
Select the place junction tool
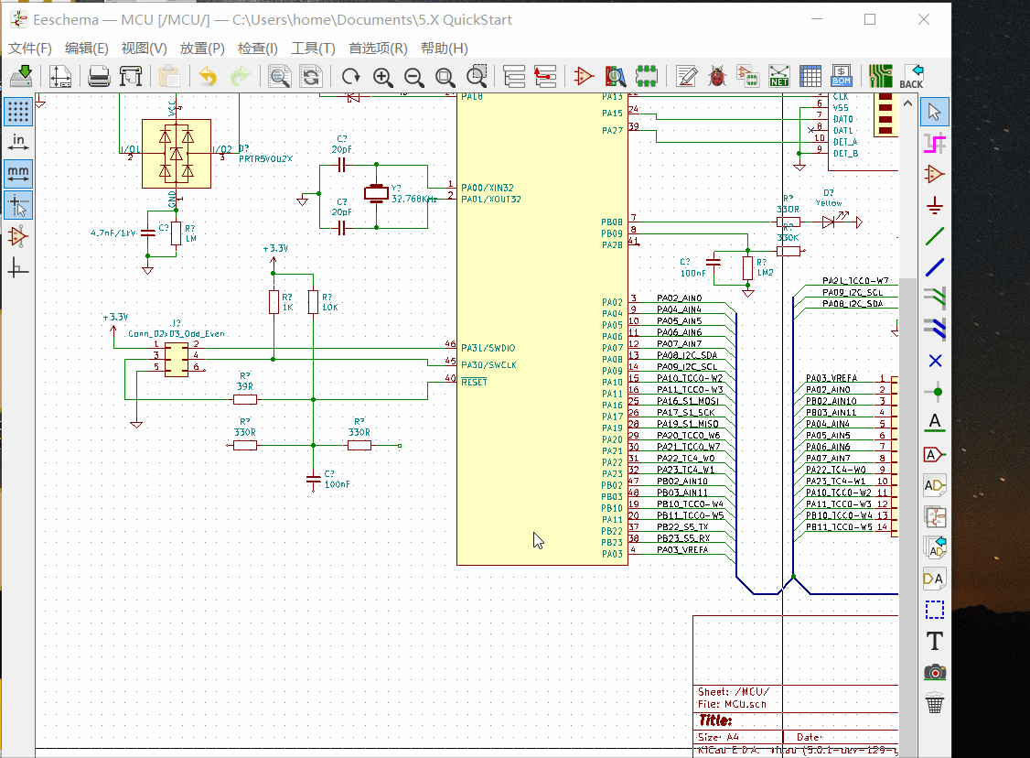pyautogui.click(x=935, y=392)
